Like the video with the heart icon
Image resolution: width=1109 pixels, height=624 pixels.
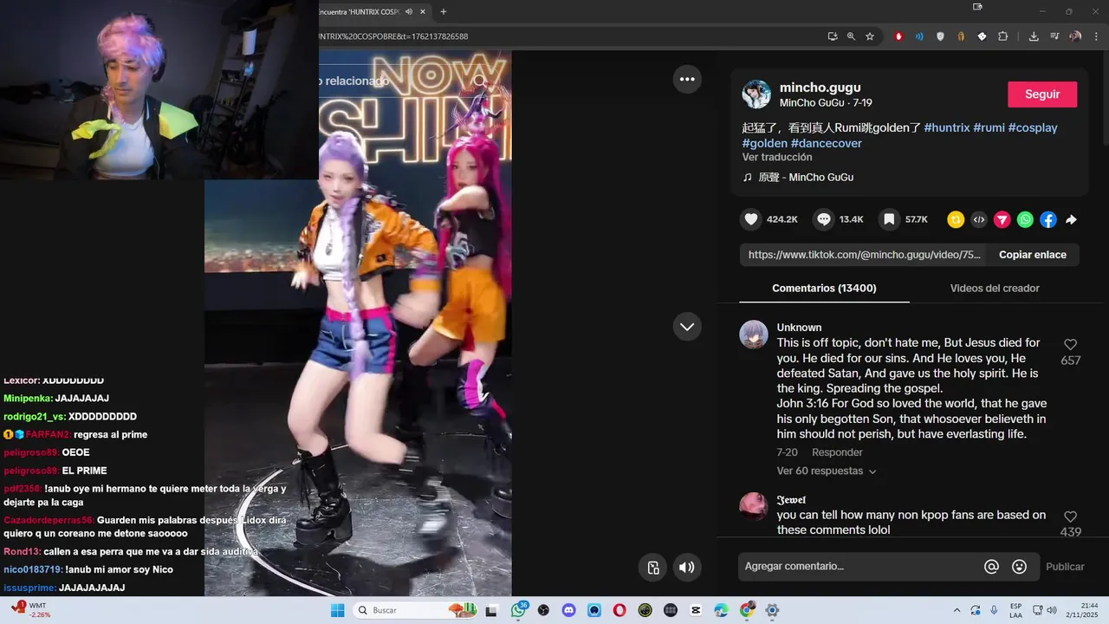click(751, 219)
